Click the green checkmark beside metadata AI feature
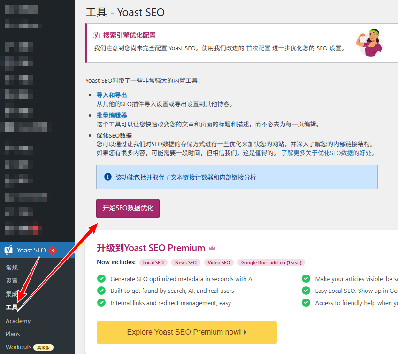 click(x=101, y=279)
